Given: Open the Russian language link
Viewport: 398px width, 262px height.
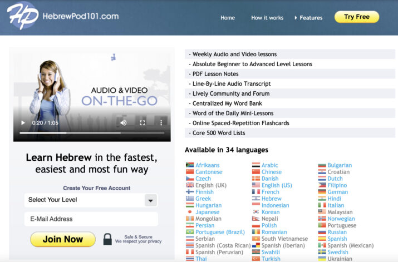Looking at the screenshot, I should pos(337,232).
